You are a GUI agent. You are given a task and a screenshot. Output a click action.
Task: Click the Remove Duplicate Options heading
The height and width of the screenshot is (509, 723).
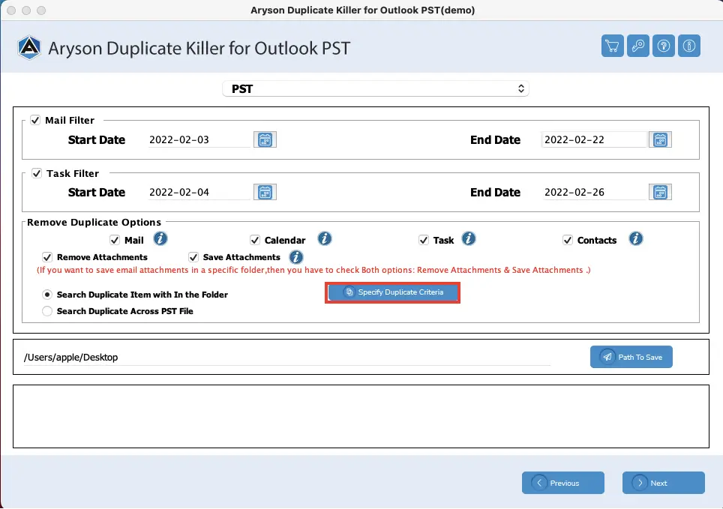coord(94,222)
